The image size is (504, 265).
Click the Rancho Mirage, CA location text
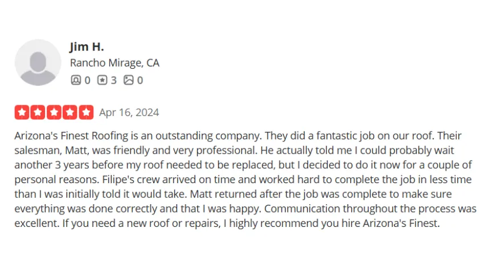114,63
